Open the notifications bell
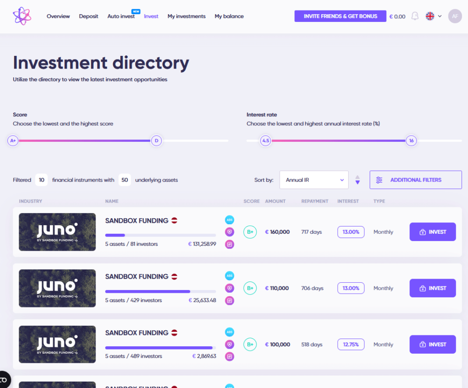Screen dimensions: 468x388 [415, 16]
